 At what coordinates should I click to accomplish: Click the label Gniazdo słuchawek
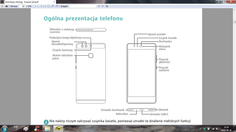pyautogui.click(x=113, y=110)
